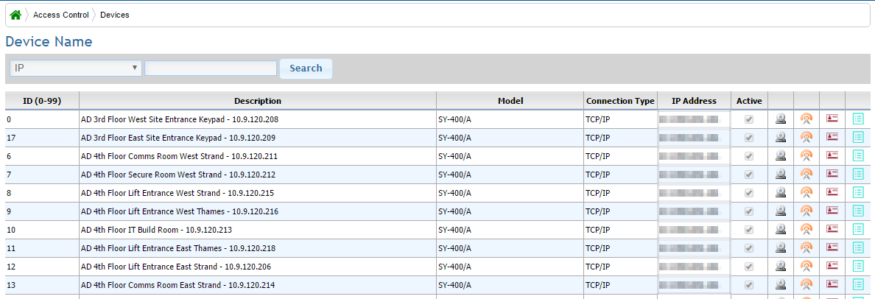Open webcam icon for Lift Entrance East Thames
The height and width of the screenshot is (299, 875).
click(781, 247)
